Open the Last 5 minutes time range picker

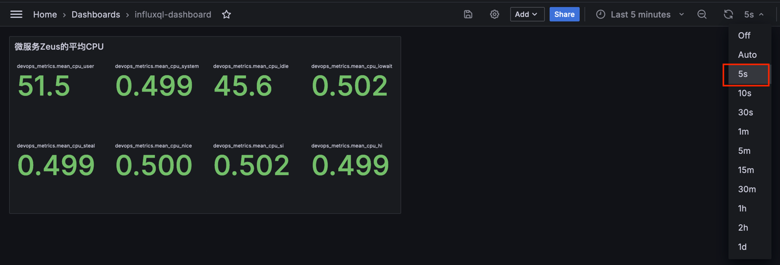tap(640, 15)
